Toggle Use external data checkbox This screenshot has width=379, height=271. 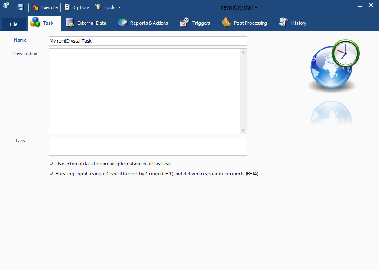tap(51, 164)
